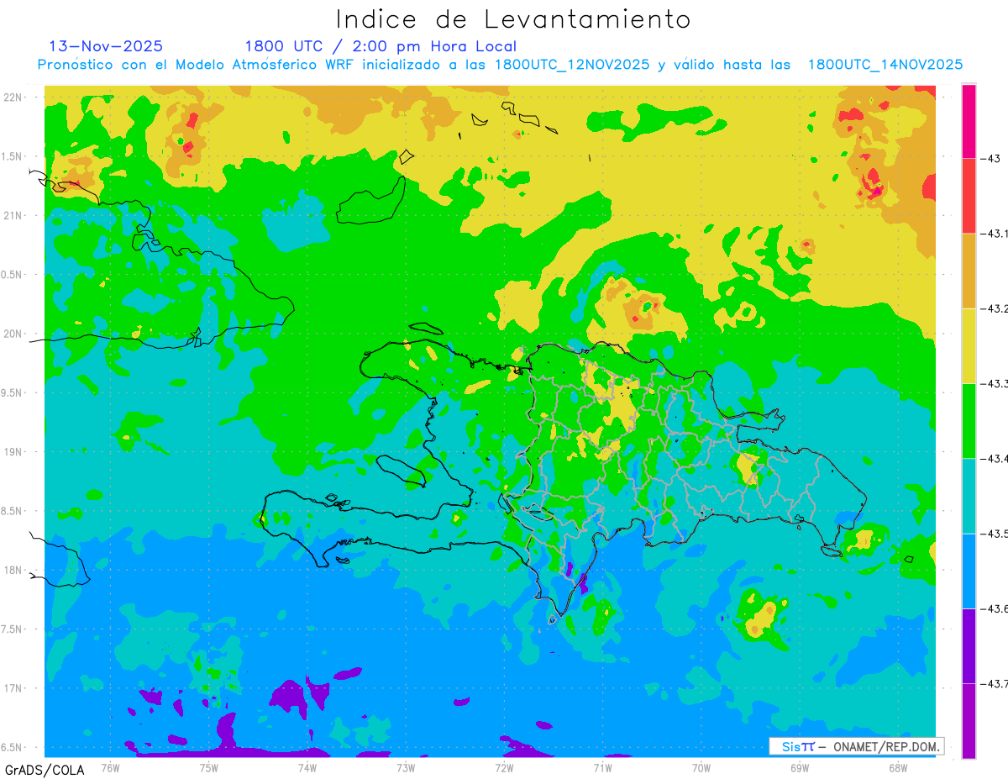Click the title 'Indice de Levantamiento'
This screenshot has width=1008, height=779.
(513, 18)
